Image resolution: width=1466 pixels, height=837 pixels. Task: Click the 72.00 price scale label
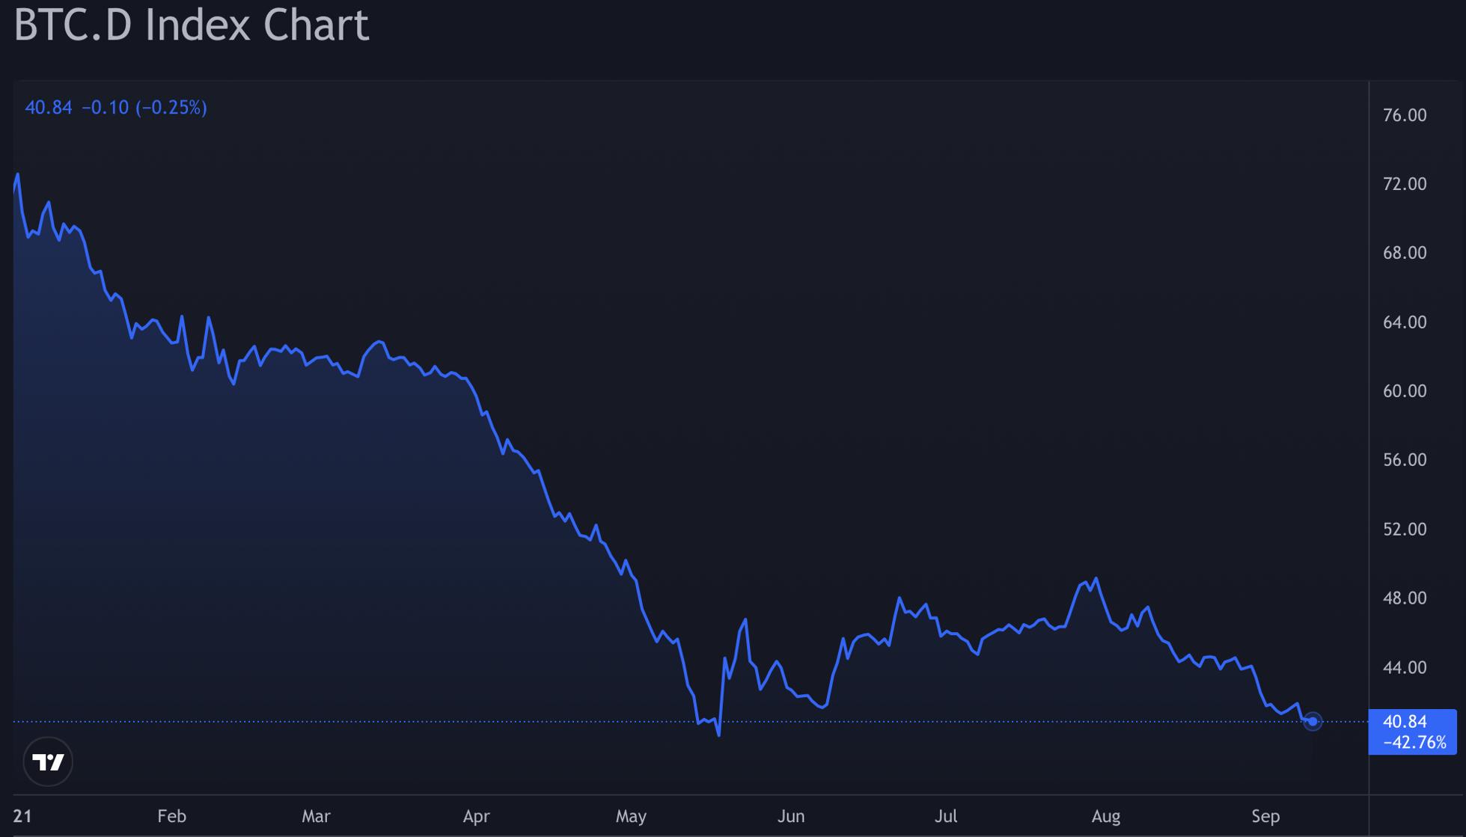pyautogui.click(x=1405, y=184)
